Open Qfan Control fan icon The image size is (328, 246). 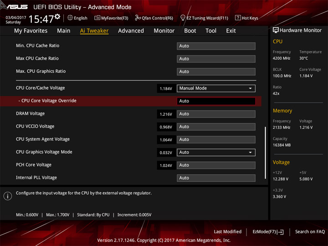point(138,18)
